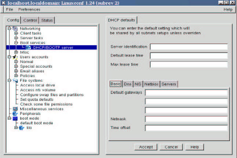The width and height of the screenshot is (237, 158).
Task: Collapse the Users accounts node
Action: [x=10, y=57]
